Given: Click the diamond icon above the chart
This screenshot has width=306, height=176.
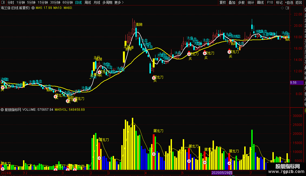Looking at the screenshot, I should coord(282,8).
